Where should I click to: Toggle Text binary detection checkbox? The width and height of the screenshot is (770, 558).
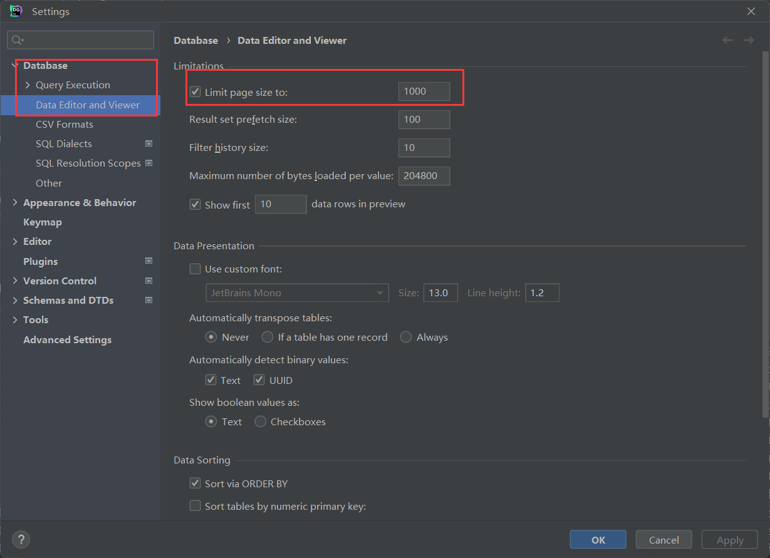211,380
